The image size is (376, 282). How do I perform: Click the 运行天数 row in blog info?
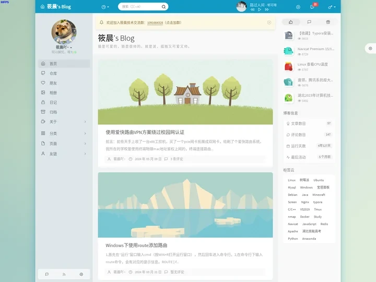pos(309,146)
